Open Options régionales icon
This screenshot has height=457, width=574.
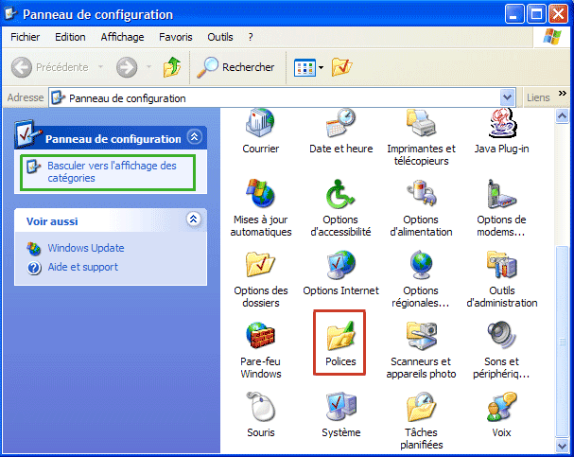tap(421, 279)
